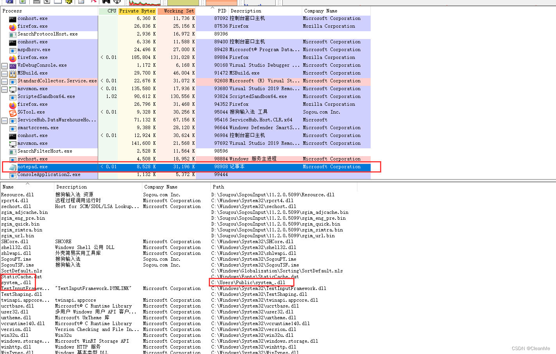
Task: Click the msvsmon.exe icon for PID 97692
Action: [13, 144]
